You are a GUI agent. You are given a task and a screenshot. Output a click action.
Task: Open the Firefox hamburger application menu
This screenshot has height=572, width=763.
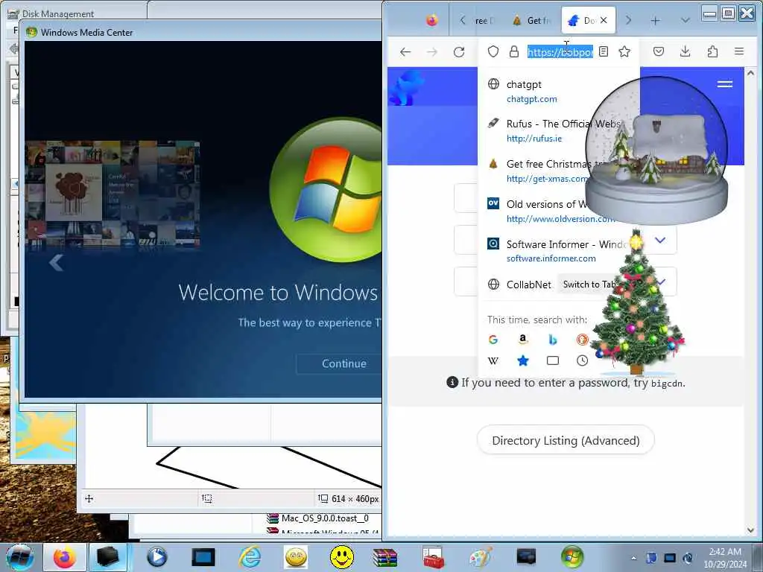(x=739, y=51)
